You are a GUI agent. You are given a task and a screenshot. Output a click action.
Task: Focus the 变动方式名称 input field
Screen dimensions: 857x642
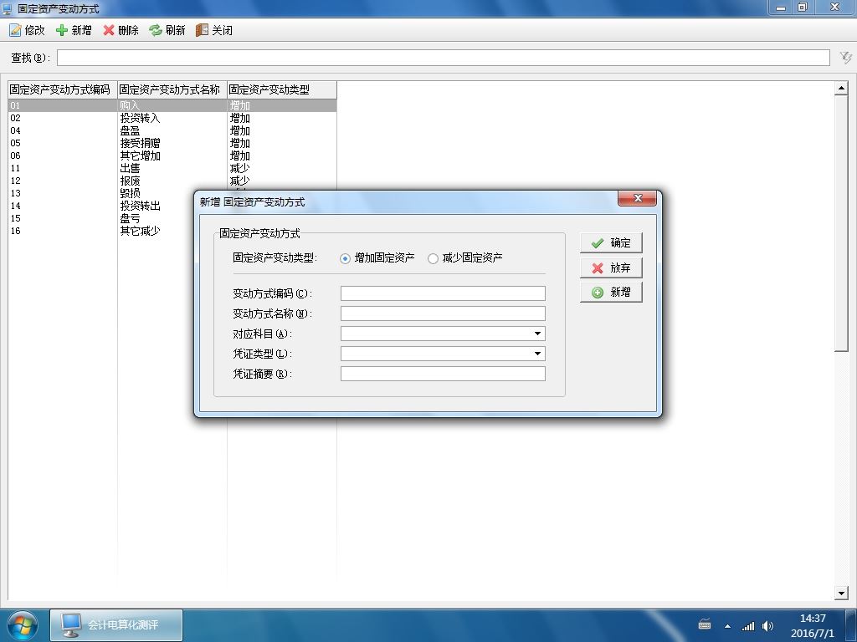(x=443, y=313)
